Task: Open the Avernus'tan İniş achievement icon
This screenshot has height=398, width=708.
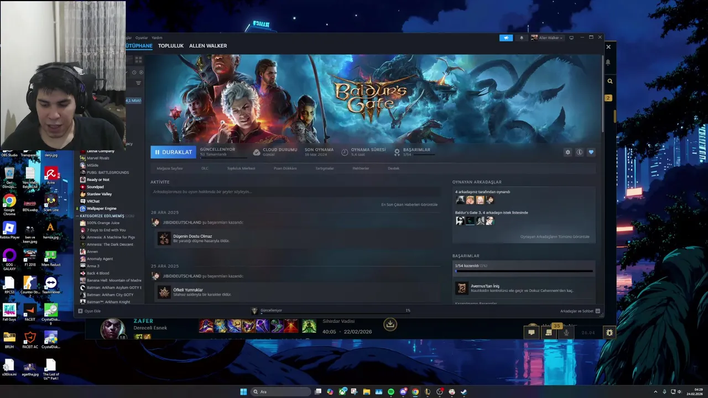Action: (461, 288)
